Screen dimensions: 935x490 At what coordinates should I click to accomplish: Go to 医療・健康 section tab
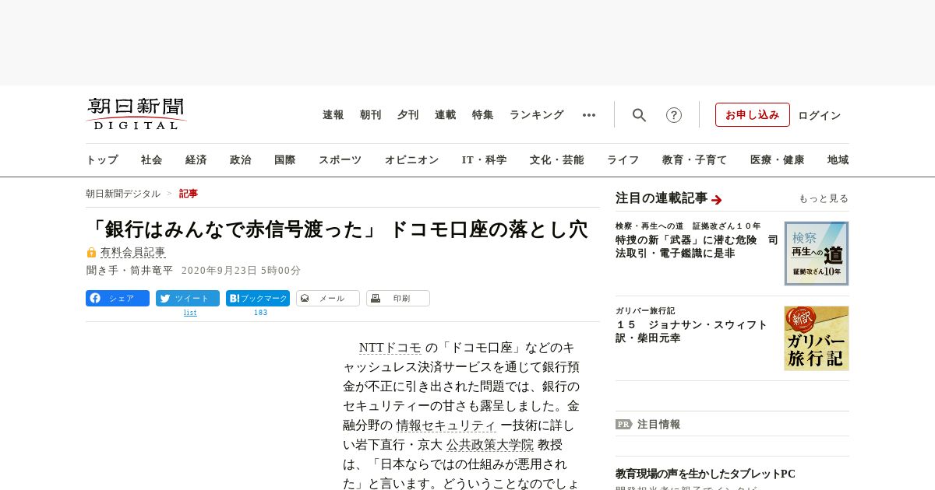[778, 160]
